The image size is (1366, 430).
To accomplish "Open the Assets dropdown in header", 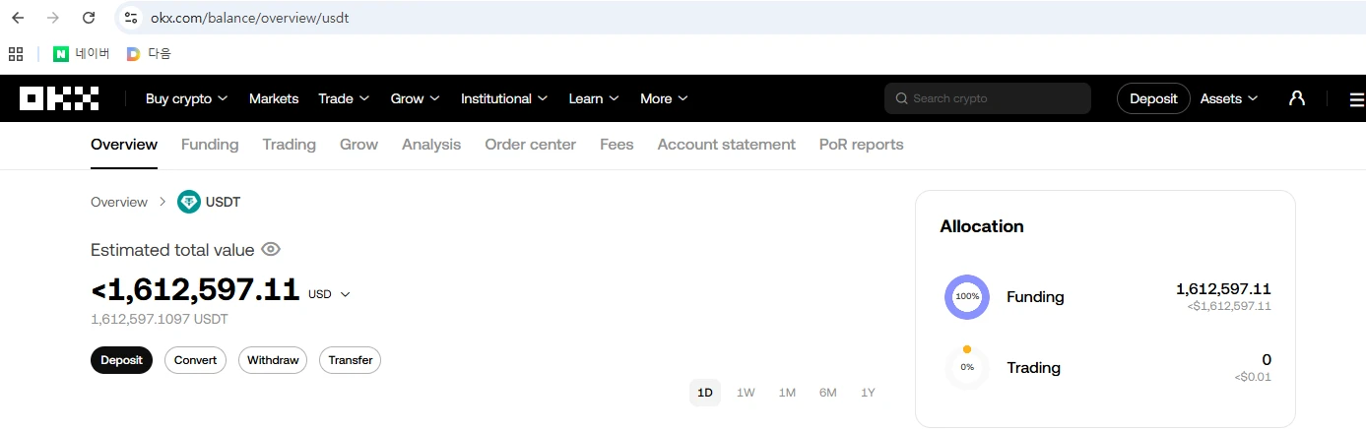I will [1228, 98].
